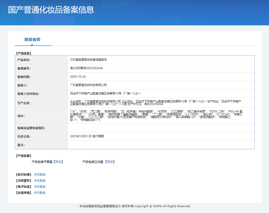Click the history record 2025年10月31日 首次备案
Screen dimensions: 269x213
coord(87,136)
